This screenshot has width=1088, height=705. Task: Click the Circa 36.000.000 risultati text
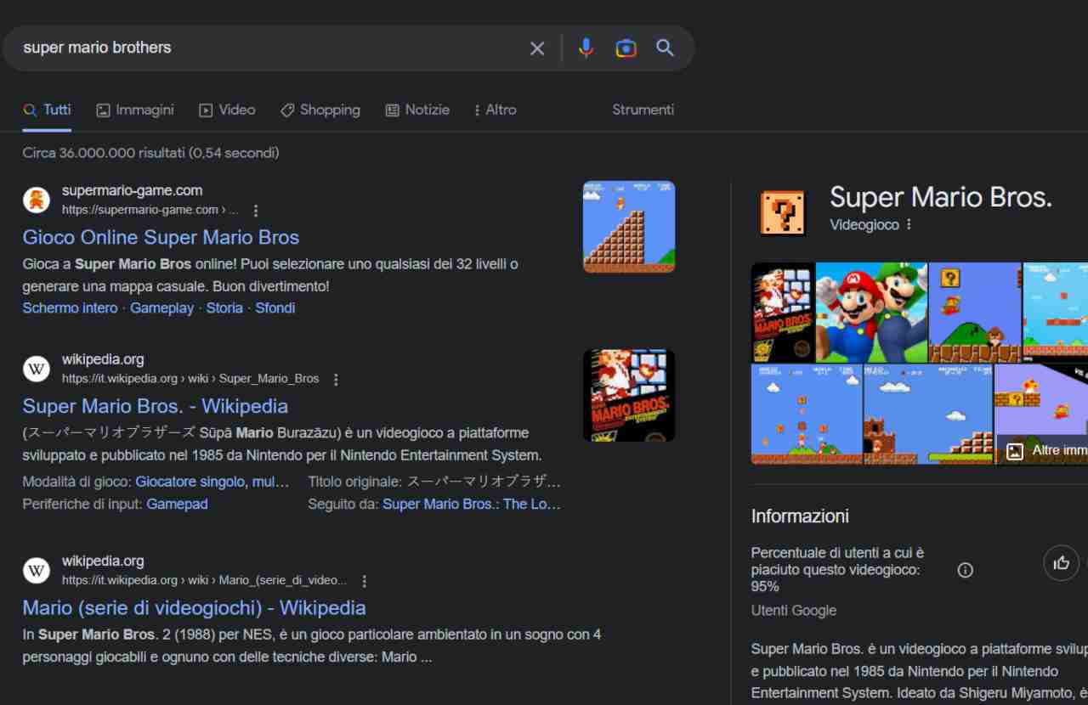pos(150,153)
